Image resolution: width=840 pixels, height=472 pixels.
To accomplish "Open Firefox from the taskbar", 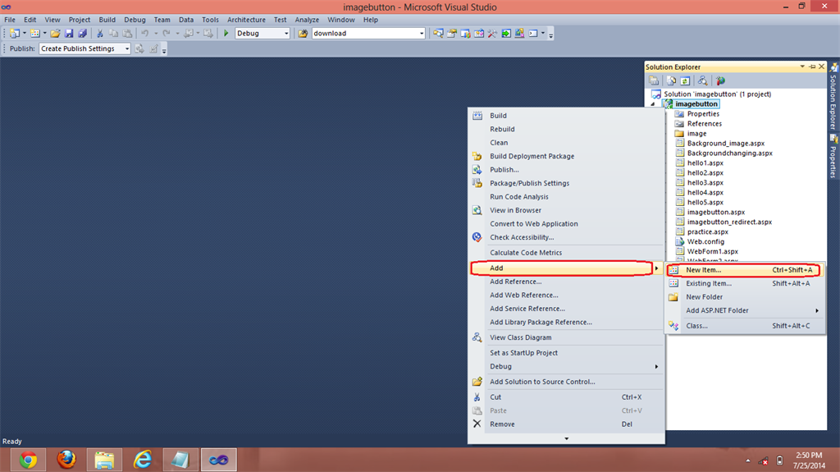I will pyautogui.click(x=66, y=461).
